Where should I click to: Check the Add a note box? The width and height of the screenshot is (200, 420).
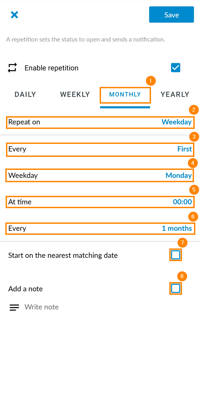176,288
